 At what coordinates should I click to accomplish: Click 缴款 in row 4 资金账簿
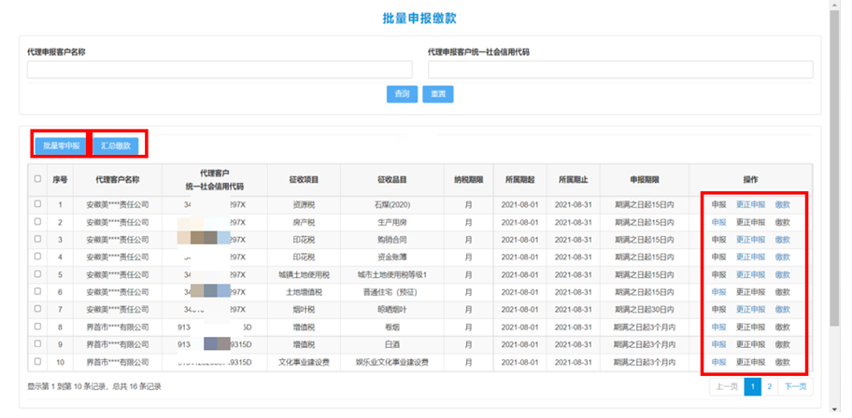point(783,257)
